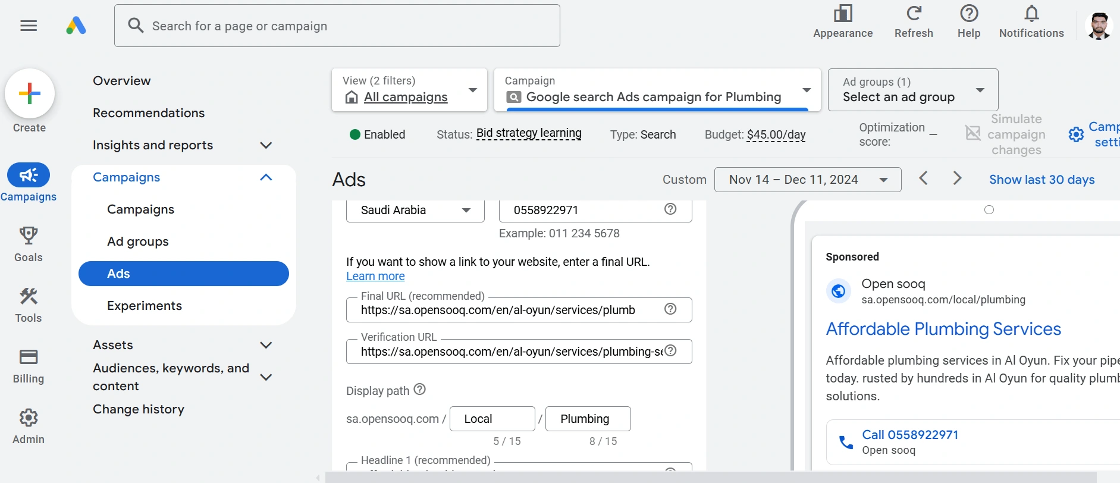The height and width of the screenshot is (483, 1120).
Task: Click Show last 30 days
Action: tap(1041, 180)
